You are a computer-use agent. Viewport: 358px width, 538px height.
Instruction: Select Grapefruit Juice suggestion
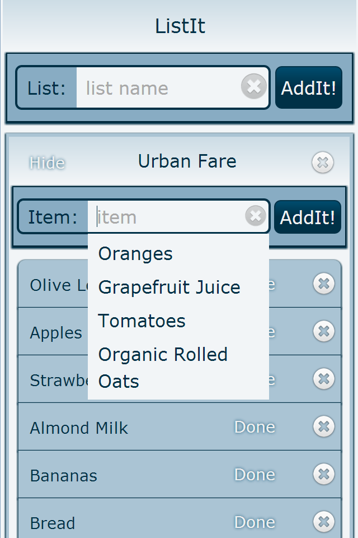click(169, 287)
